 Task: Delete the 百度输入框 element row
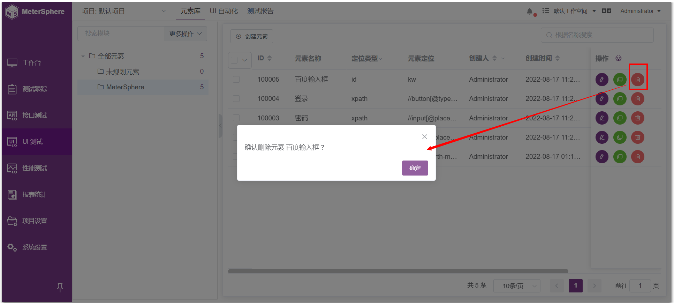click(638, 80)
